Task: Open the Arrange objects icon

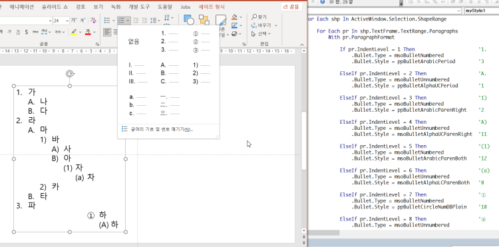Action: (204, 20)
